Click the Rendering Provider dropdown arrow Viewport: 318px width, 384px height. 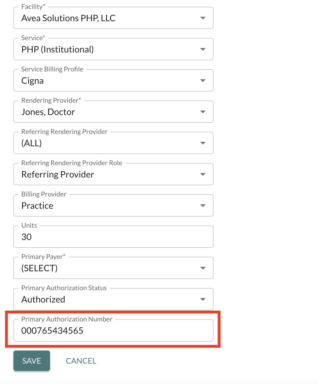click(x=203, y=112)
